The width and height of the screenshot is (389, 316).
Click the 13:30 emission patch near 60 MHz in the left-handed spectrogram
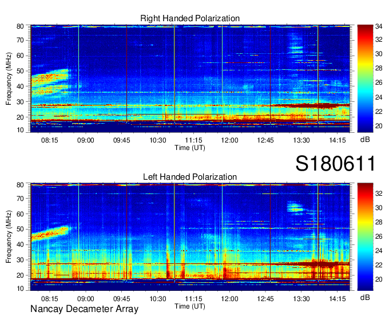(295, 207)
